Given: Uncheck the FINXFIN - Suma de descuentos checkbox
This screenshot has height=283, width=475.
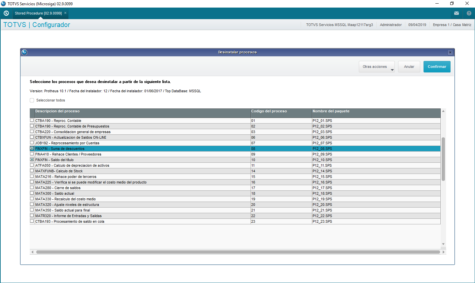Looking at the screenshot, I should click(32, 149).
